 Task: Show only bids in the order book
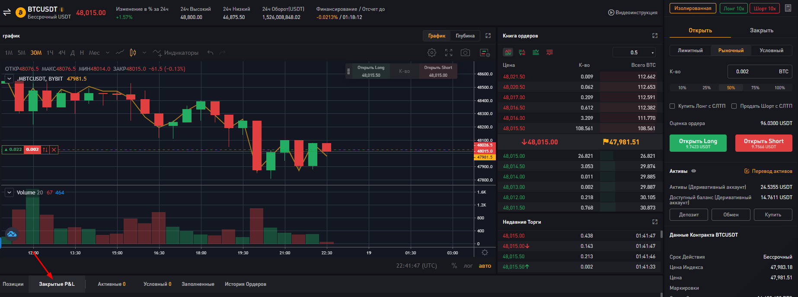536,52
